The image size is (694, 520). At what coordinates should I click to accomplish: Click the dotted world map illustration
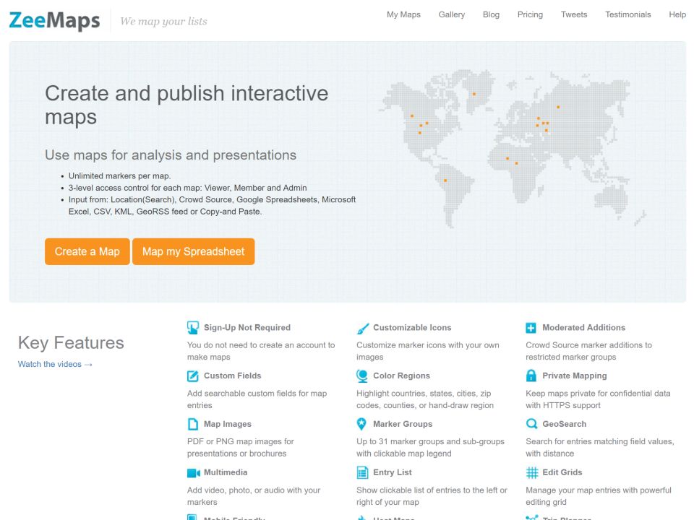click(513, 149)
